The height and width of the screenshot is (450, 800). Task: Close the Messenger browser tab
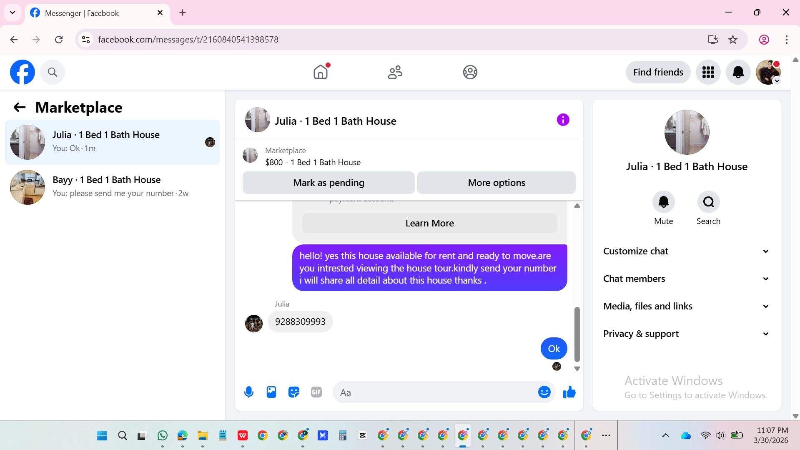pos(160,13)
